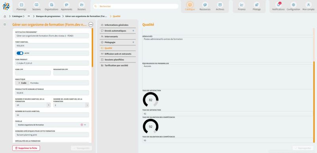Open the Pilotage rocket icon
This screenshot has height=153, width=317.
256,5
